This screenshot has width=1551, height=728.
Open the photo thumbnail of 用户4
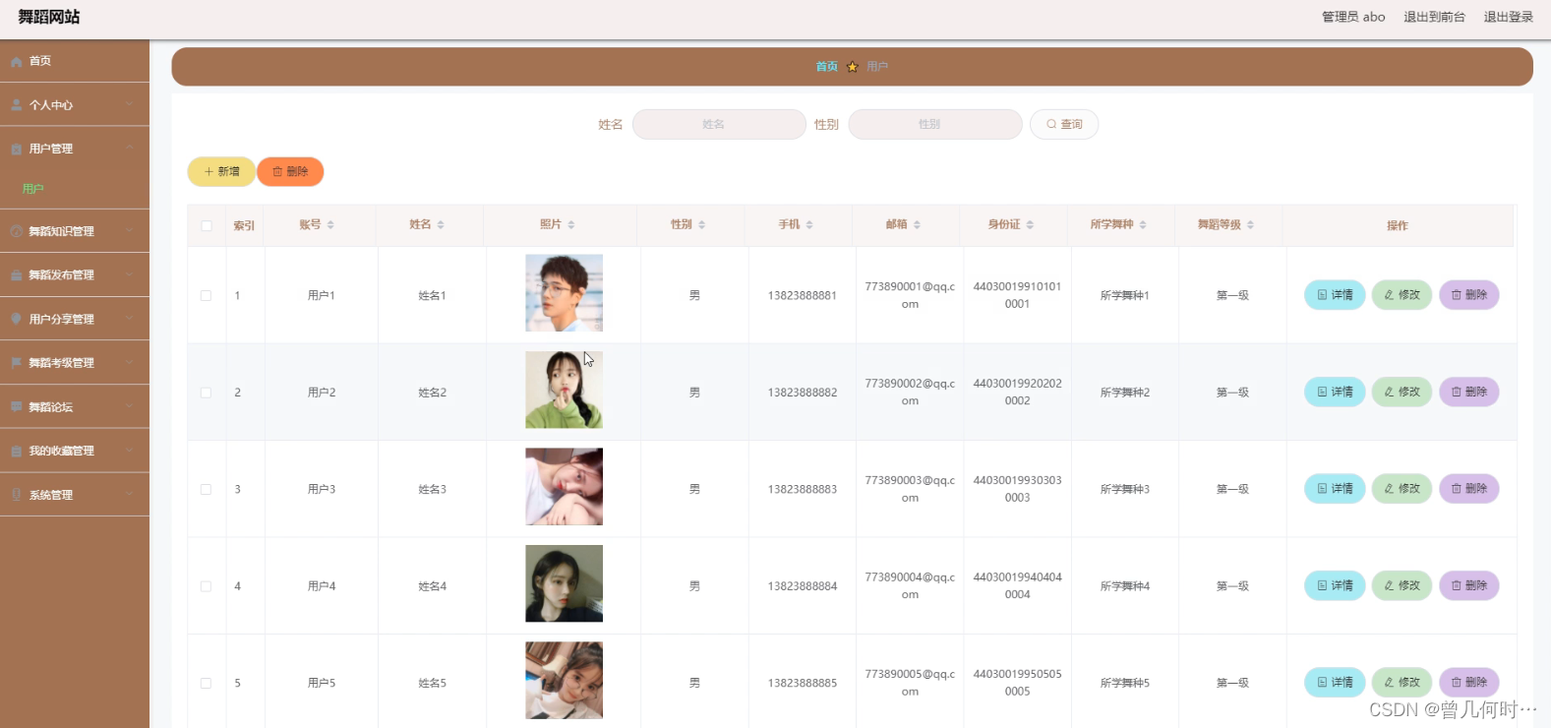[x=564, y=583]
